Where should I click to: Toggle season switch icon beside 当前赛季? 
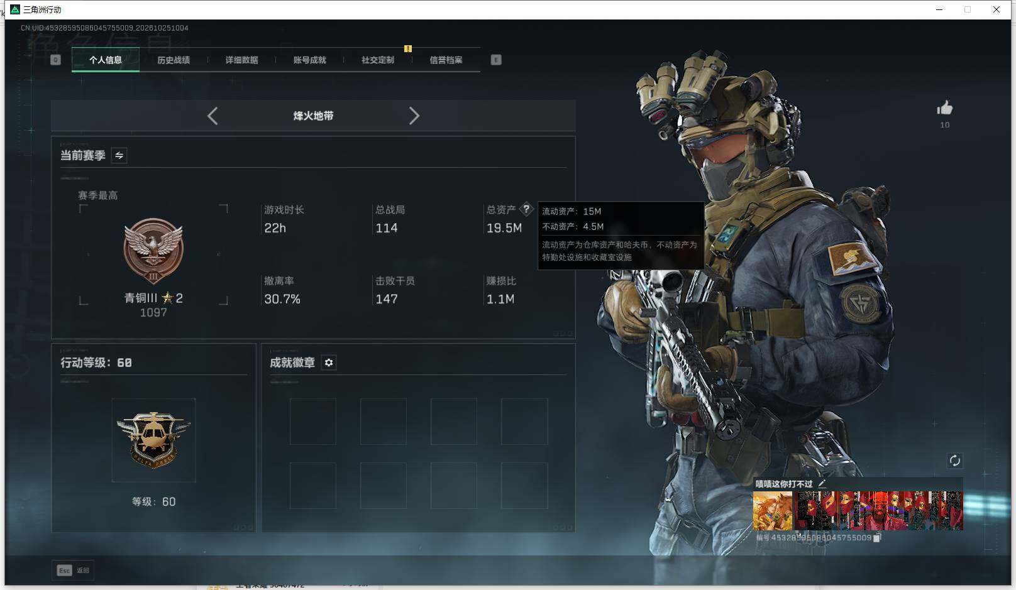tap(119, 155)
